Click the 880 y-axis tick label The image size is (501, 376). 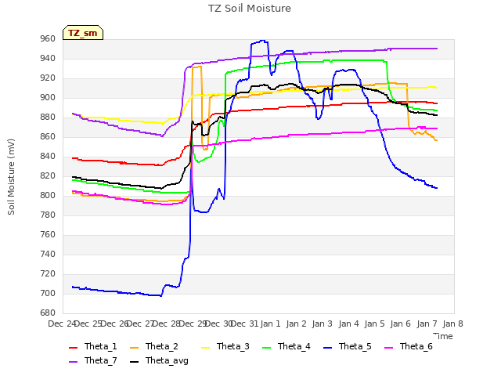[x=48, y=117]
